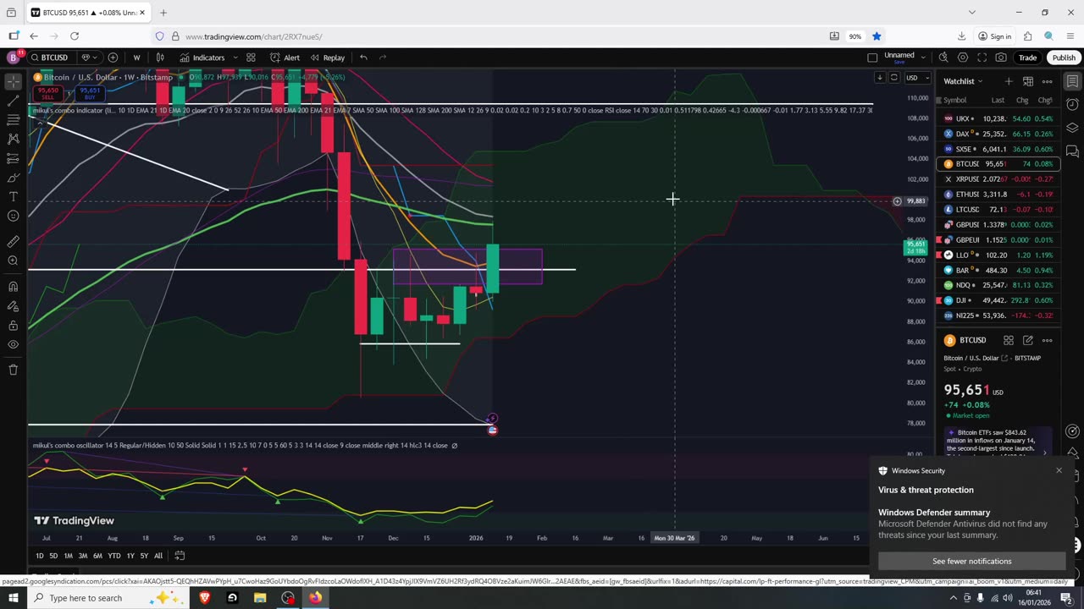Toggle magnet mode for drawings

click(13, 286)
